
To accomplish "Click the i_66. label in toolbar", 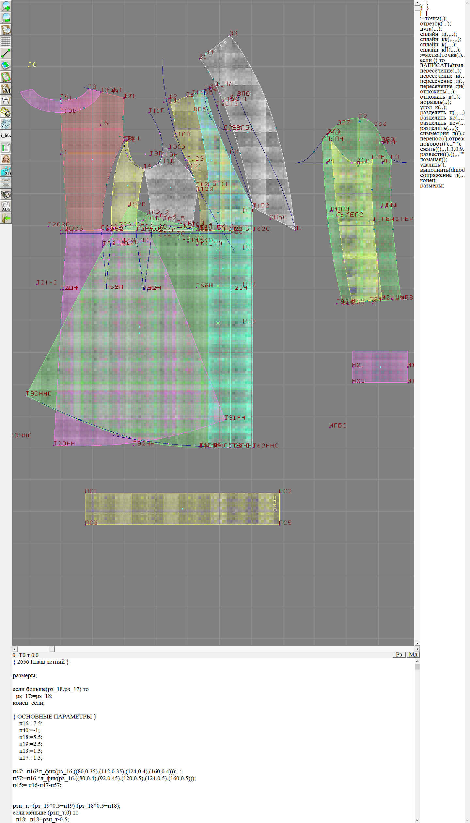I will tap(6, 135).
